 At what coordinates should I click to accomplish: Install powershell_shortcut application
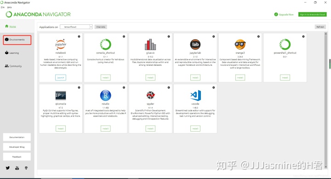click(x=285, y=78)
